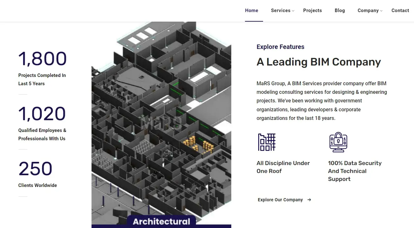Click 'Projects Completed In Last 5 Years' text
Viewport: 414px width, 228px height.
42,79
